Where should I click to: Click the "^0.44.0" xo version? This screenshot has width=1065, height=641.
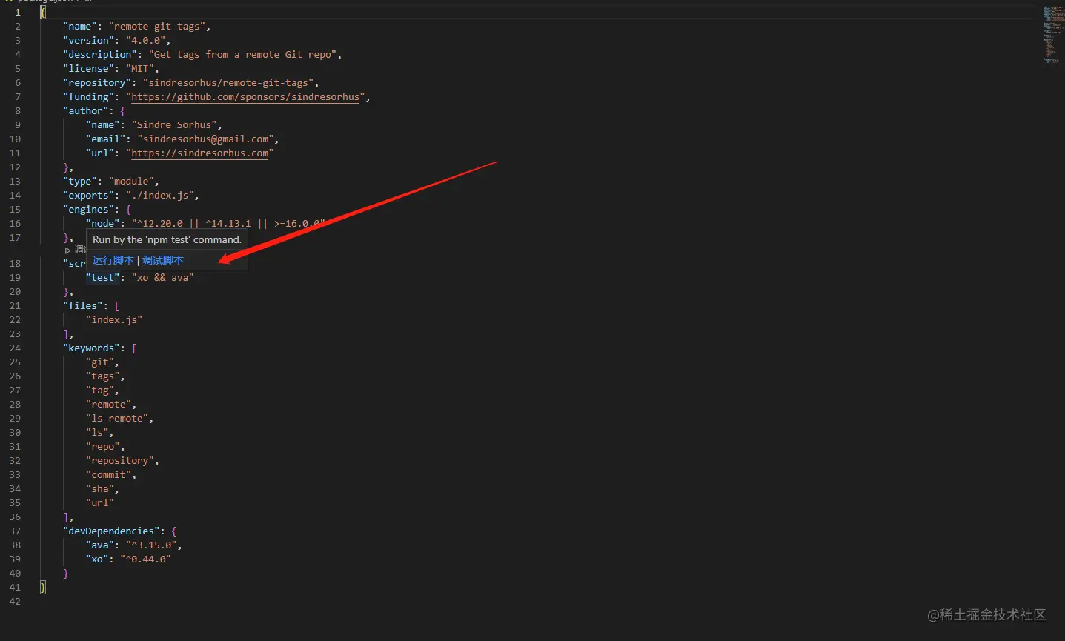pos(145,559)
